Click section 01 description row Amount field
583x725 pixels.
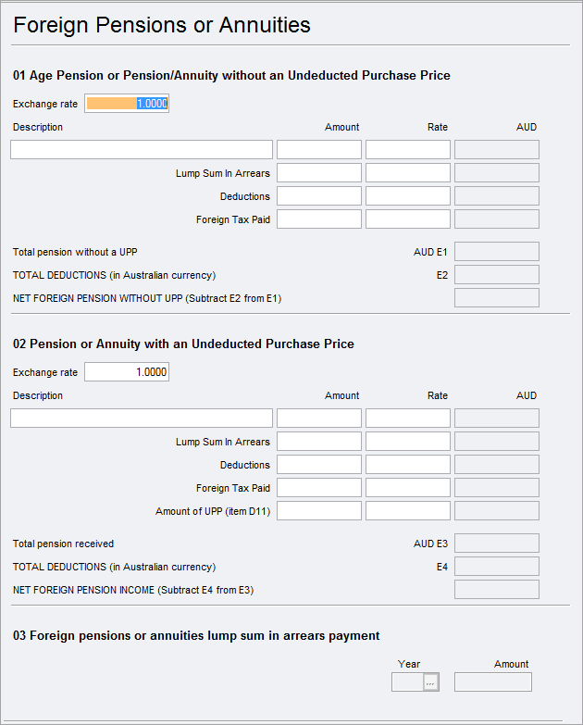click(319, 150)
